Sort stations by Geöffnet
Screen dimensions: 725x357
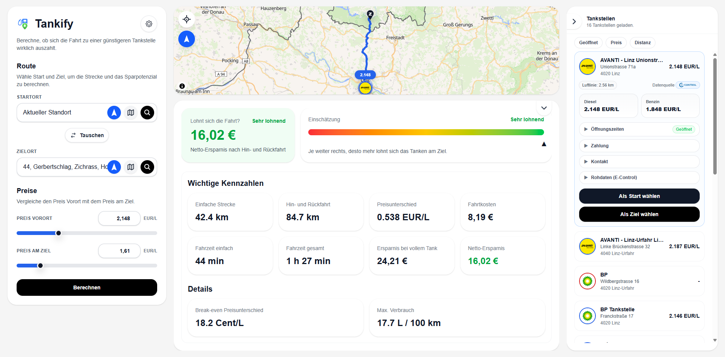pyautogui.click(x=588, y=43)
